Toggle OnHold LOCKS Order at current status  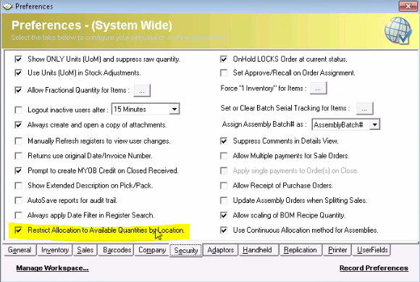(x=224, y=59)
